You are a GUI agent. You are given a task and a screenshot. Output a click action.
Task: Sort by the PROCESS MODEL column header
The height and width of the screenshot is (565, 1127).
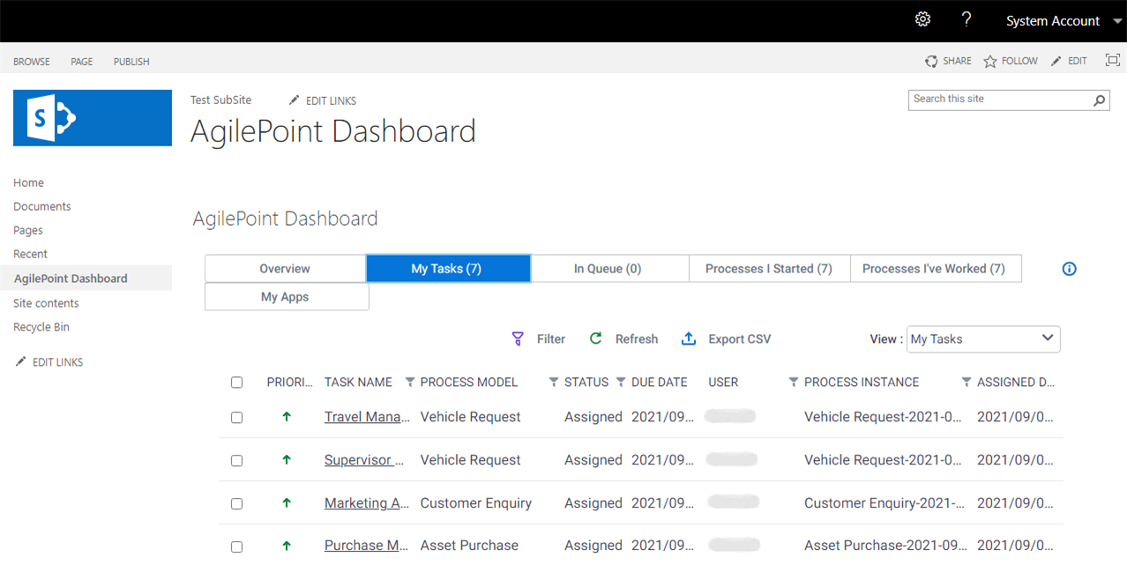click(x=469, y=383)
